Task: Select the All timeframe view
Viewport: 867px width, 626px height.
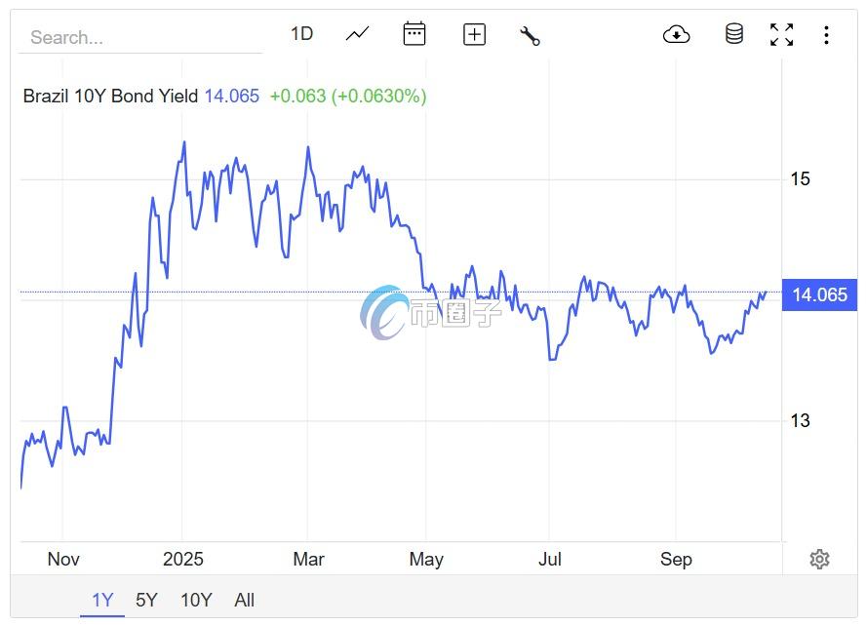Action: tap(244, 600)
